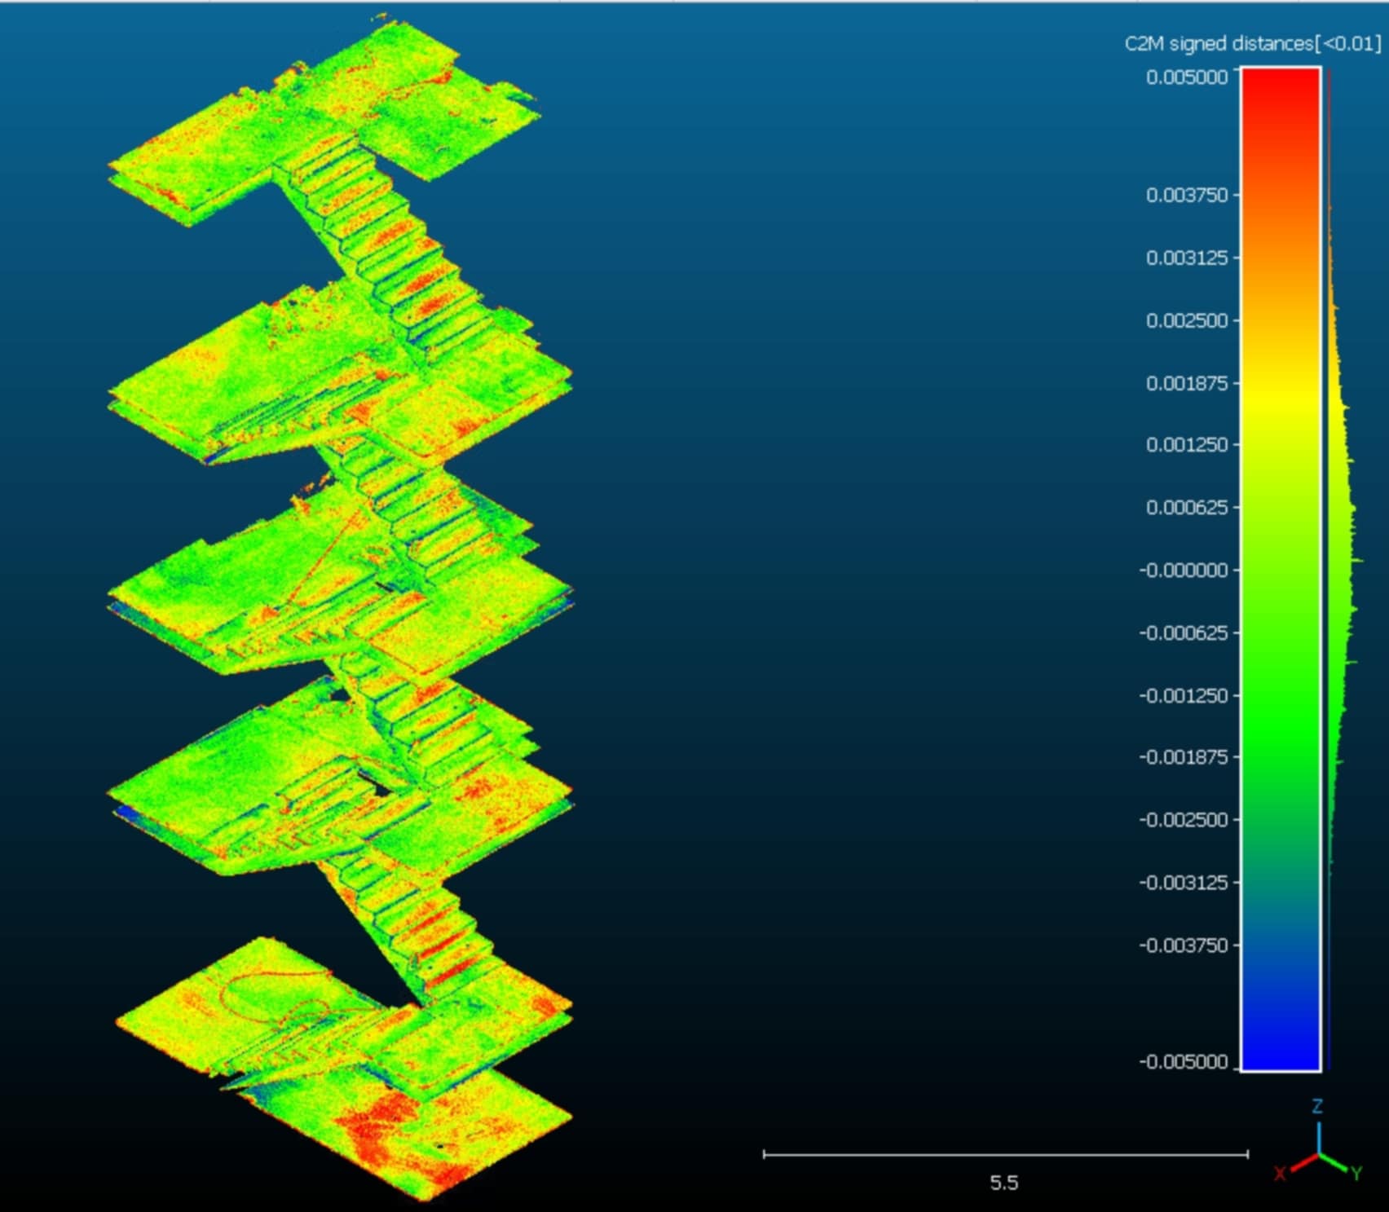This screenshot has width=1389, height=1212.
Task: Click the 0.001250 scale label
Action: [1187, 444]
